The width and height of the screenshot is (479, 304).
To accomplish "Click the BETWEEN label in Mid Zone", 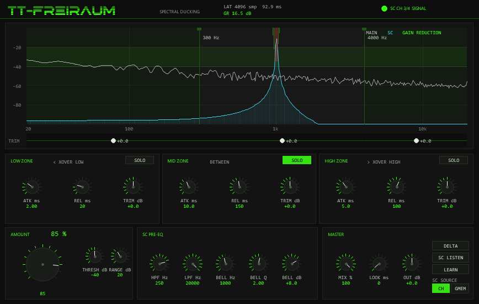I will click(x=219, y=162).
